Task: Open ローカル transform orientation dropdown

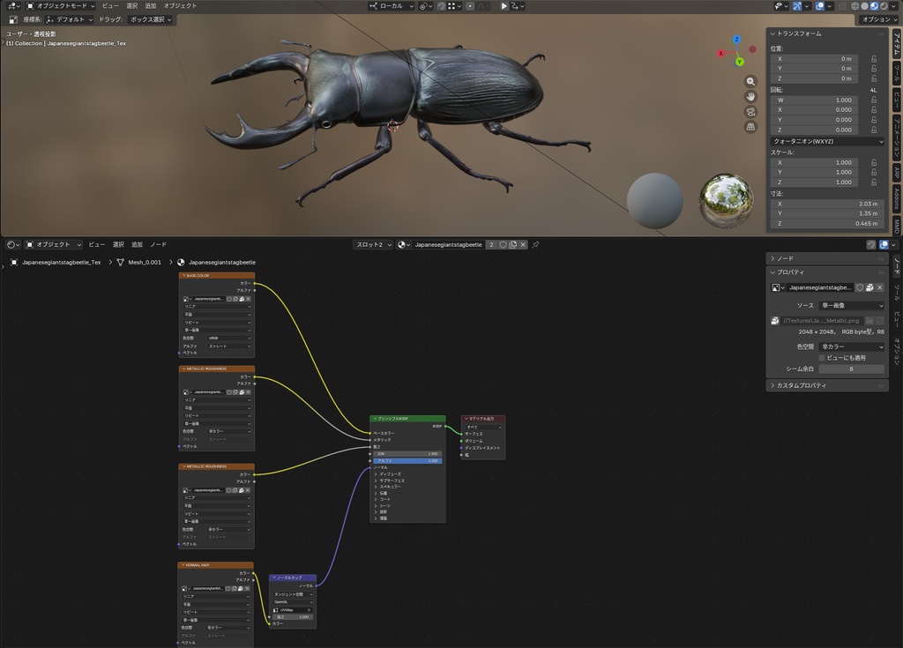Action: 391,6
